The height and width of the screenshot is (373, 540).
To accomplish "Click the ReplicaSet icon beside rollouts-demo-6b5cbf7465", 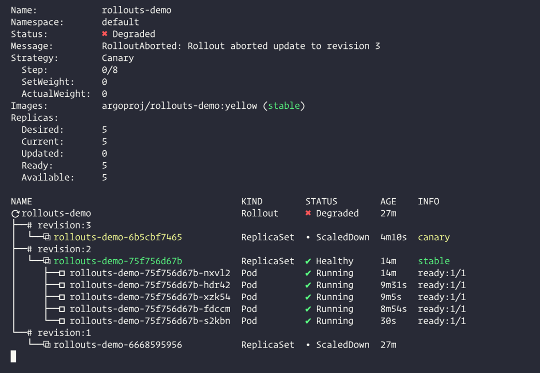I will [47, 237].
